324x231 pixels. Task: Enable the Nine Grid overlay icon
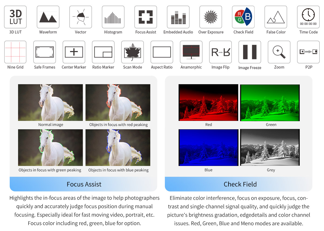click(x=15, y=52)
